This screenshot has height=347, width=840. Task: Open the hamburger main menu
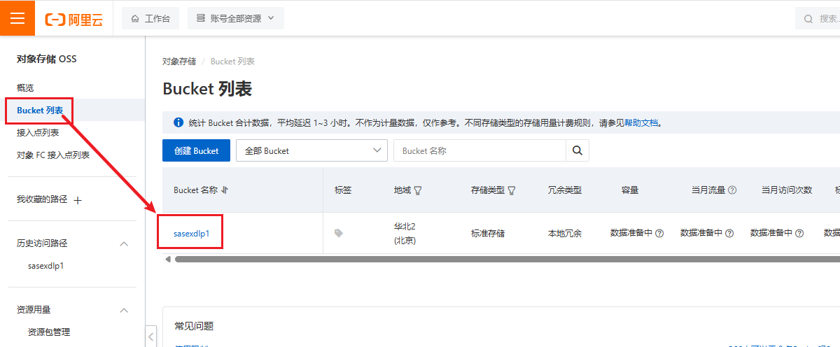click(17, 18)
